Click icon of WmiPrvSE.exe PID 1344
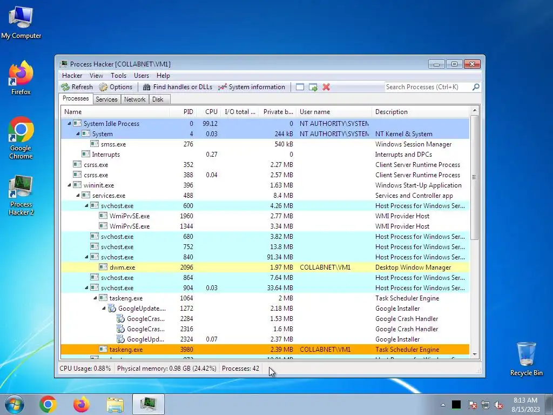 coord(103,226)
